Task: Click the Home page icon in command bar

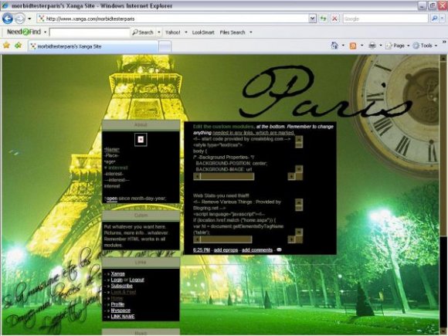Action: 334,46
